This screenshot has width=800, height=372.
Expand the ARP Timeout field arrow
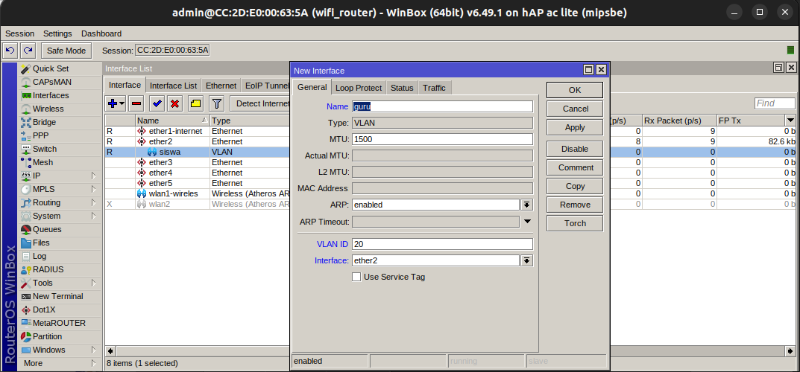527,222
